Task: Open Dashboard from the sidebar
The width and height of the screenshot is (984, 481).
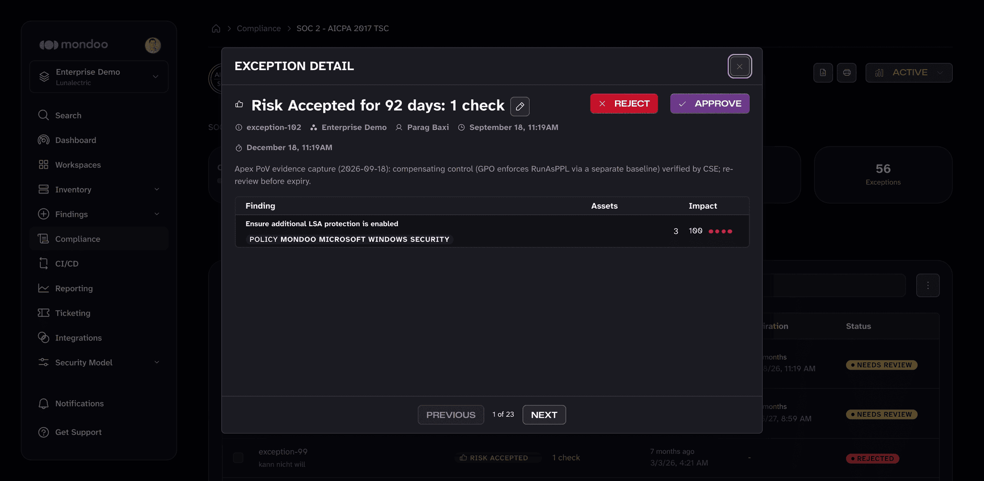Action: pyautogui.click(x=98, y=140)
